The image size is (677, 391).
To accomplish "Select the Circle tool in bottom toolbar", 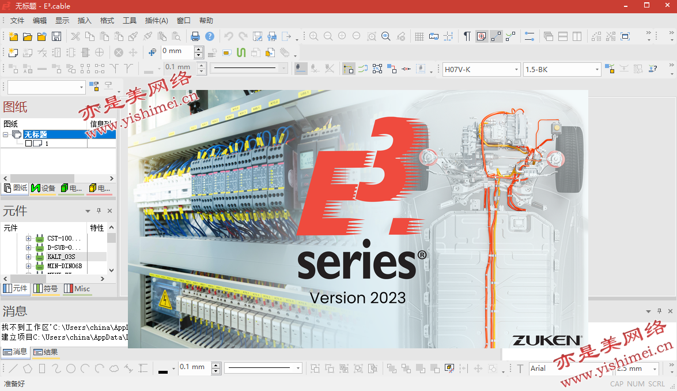I will (x=71, y=369).
